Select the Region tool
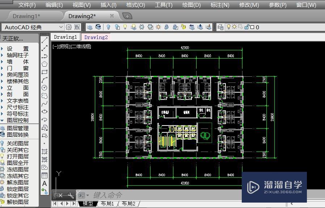This screenshot has width=325, height=208. 45,167
